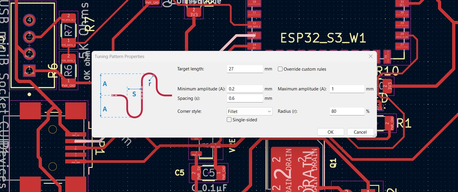Select ESP32 pad 30
The height and width of the screenshot is (192, 458).
click(402, 14)
